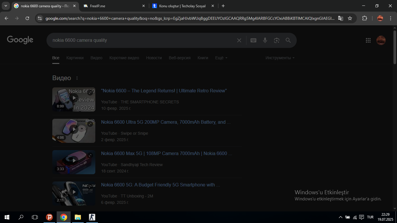Open the on-screen keyboard icon

[x=253, y=40]
